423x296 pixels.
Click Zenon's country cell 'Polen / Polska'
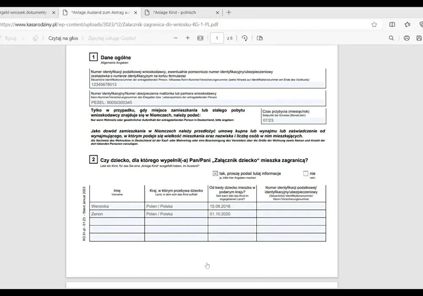(x=176, y=214)
